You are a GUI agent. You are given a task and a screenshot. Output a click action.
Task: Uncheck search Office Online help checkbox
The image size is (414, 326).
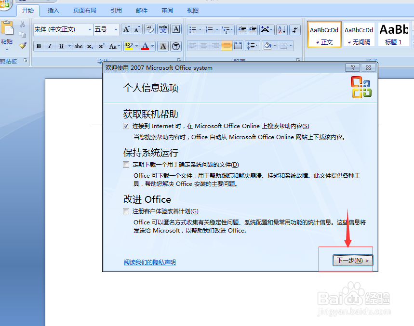pos(126,126)
